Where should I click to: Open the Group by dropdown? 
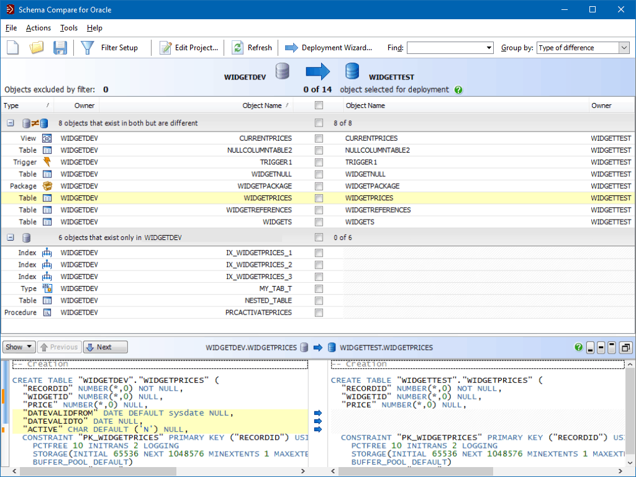click(624, 48)
